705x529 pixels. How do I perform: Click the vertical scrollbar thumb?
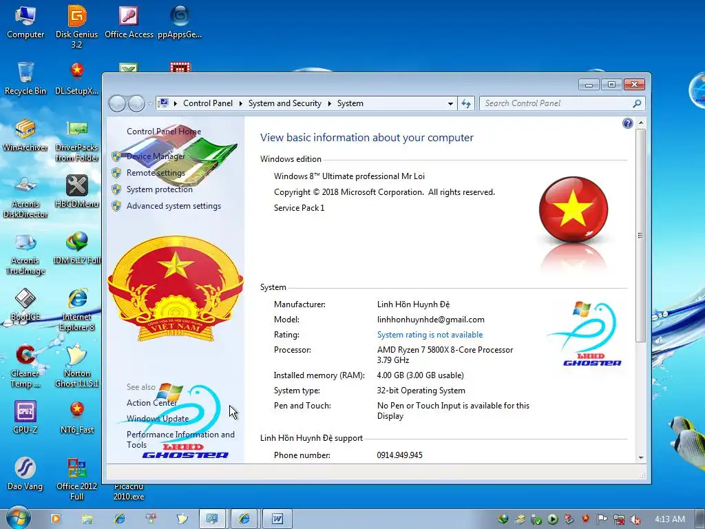coord(640,236)
